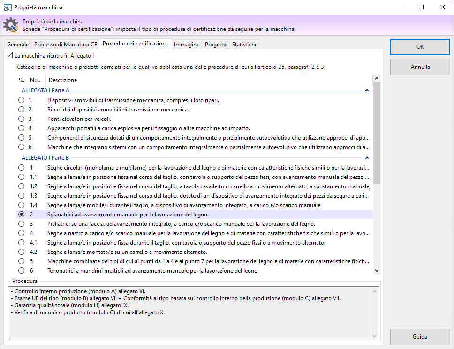
Task: Open the Statistiche tab
Action: point(244,44)
